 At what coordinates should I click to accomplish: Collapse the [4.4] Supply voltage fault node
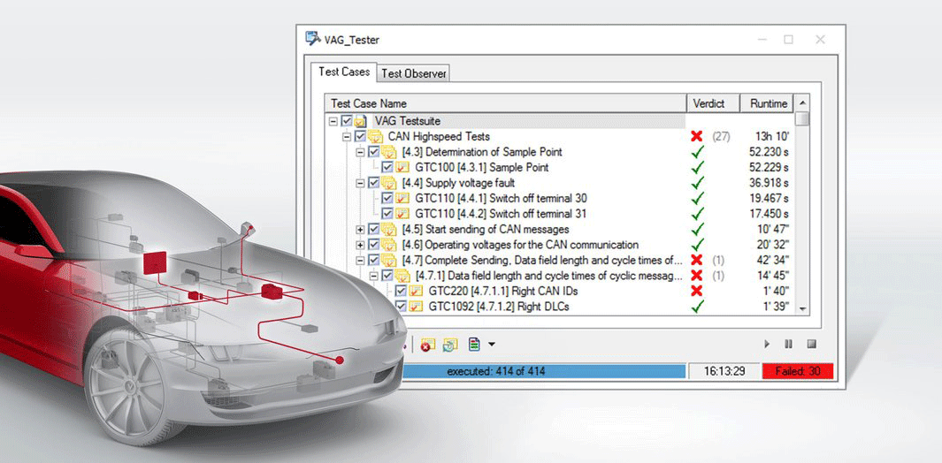tap(360, 183)
